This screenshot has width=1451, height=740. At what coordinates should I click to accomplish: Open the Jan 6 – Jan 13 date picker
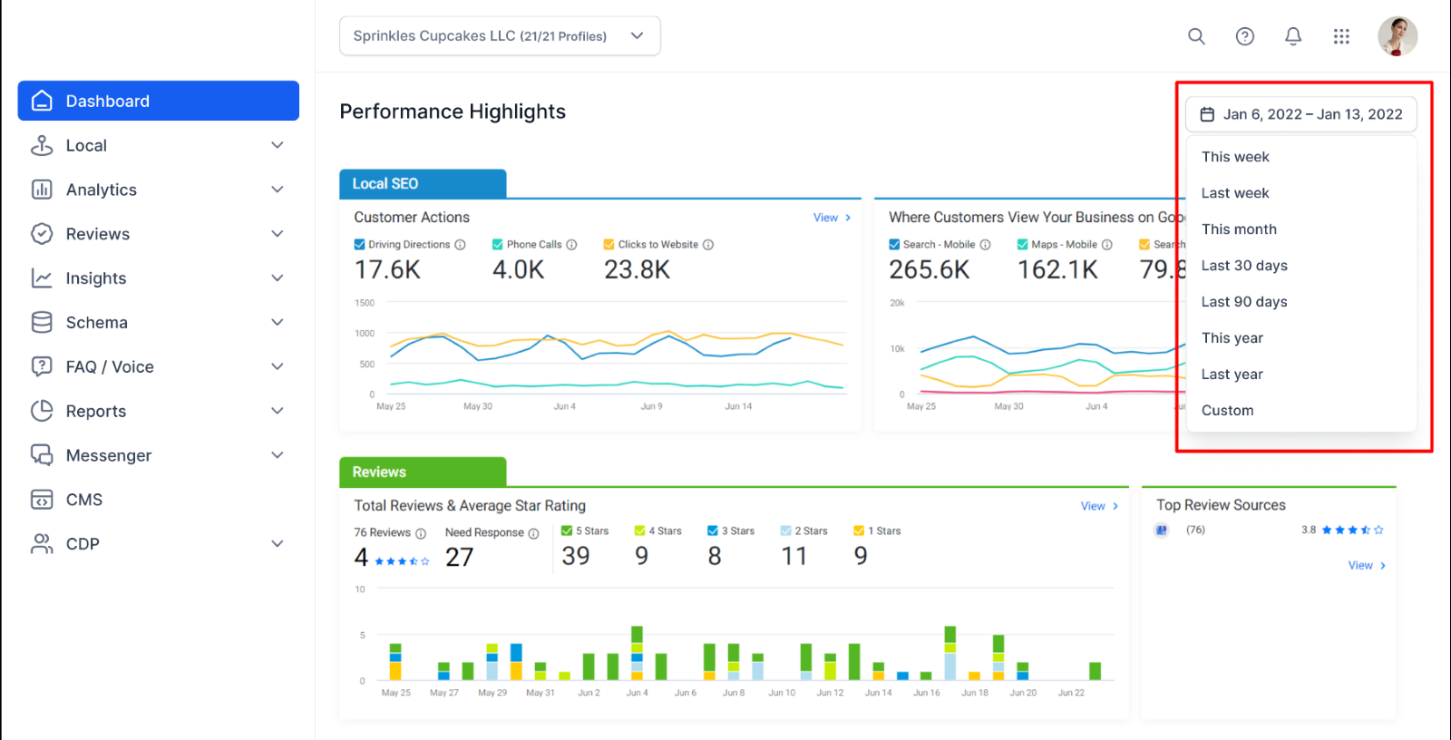tap(1301, 114)
